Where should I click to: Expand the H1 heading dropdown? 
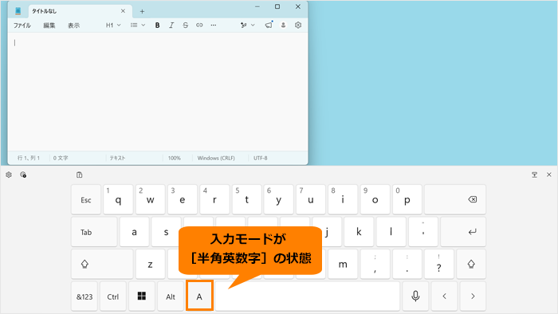pos(113,26)
